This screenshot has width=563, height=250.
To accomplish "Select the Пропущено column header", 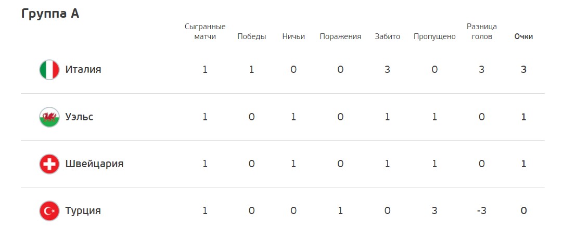I will [x=434, y=36].
